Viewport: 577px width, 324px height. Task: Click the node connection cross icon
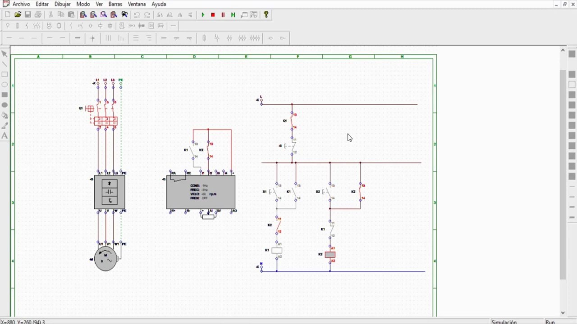pos(93,38)
